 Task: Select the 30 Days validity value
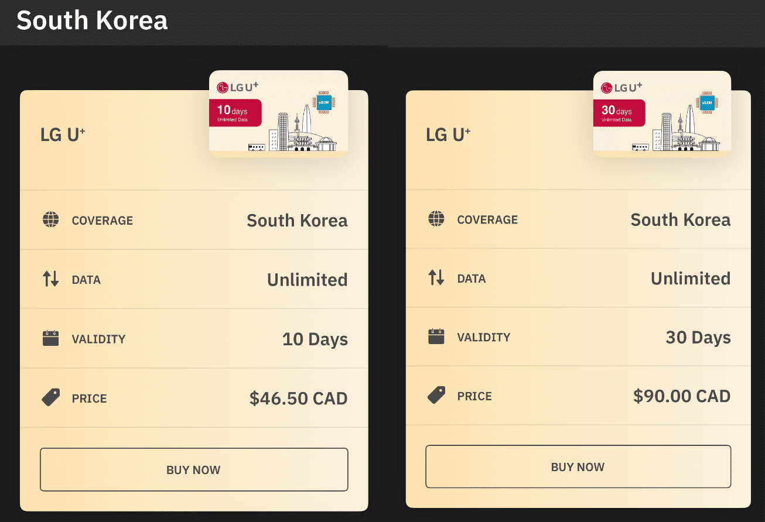(698, 338)
